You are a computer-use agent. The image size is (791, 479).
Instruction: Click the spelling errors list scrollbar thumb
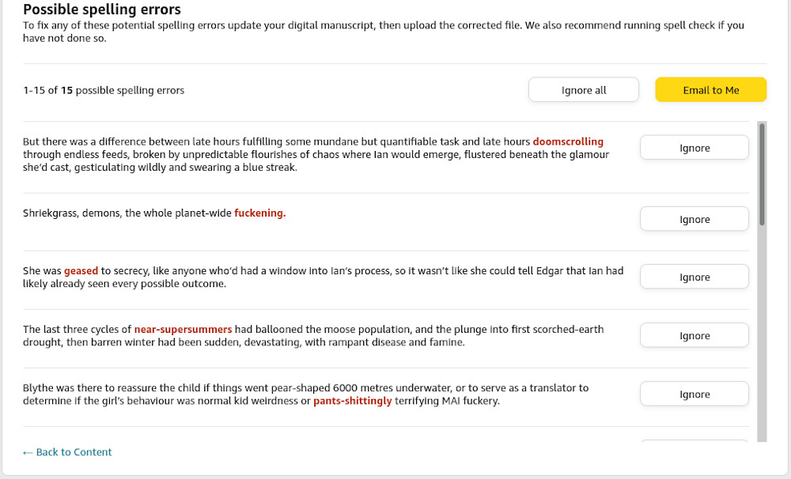tap(762, 175)
